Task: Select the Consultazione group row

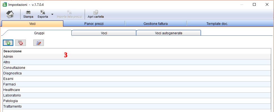Action: [137, 67]
